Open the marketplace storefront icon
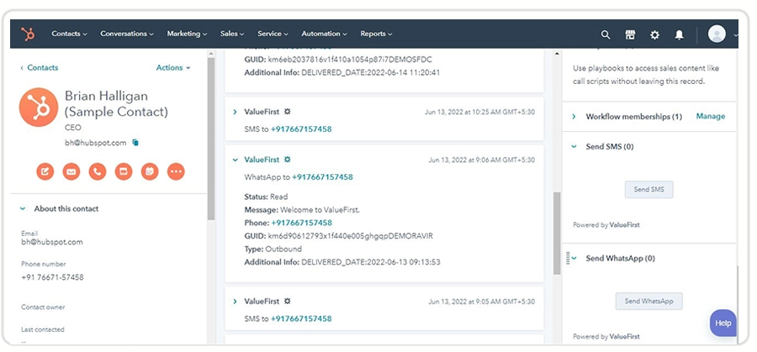757x352 pixels. tap(630, 34)
